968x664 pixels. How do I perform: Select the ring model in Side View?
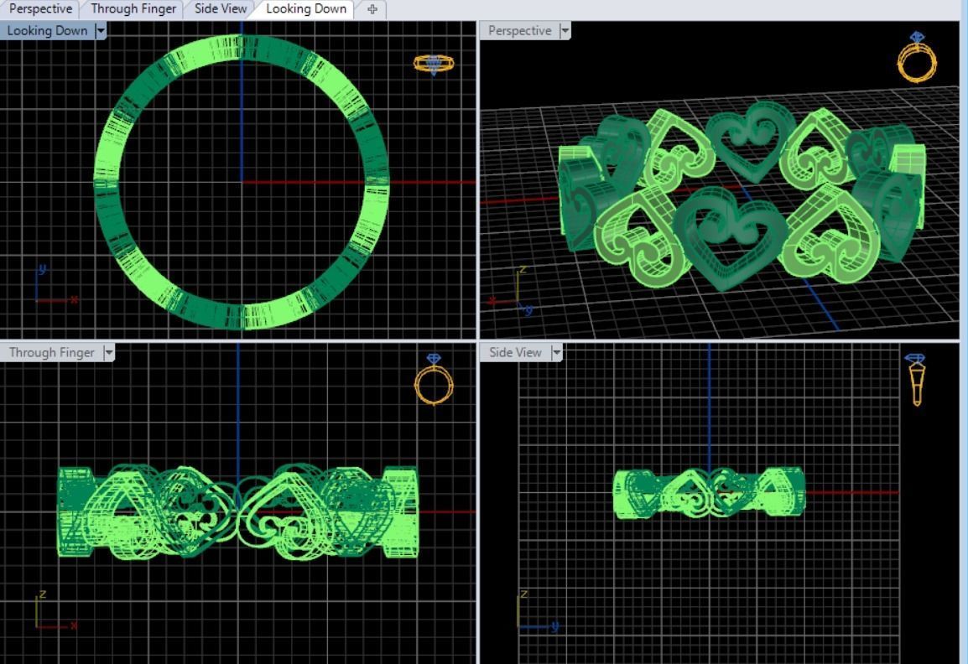point(710,492)
